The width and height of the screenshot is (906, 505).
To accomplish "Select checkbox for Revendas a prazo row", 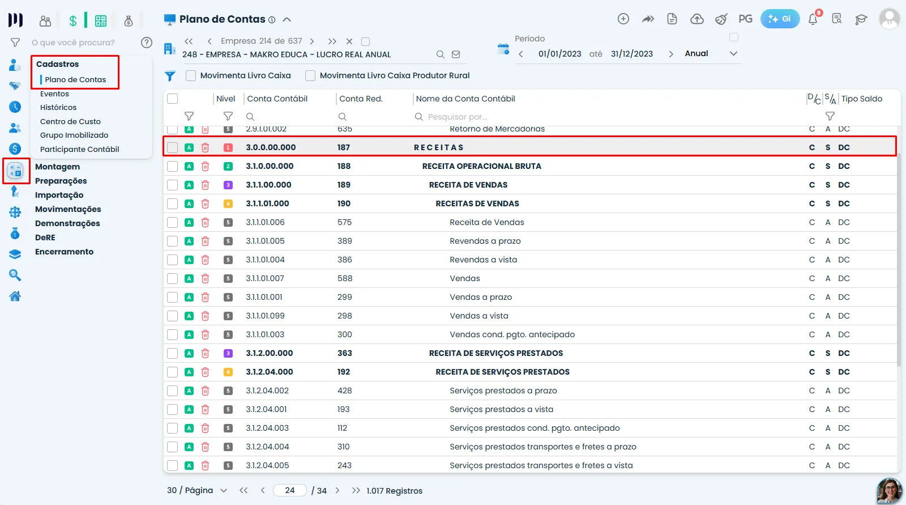I will pyautogui.click(x=173, y=241).
